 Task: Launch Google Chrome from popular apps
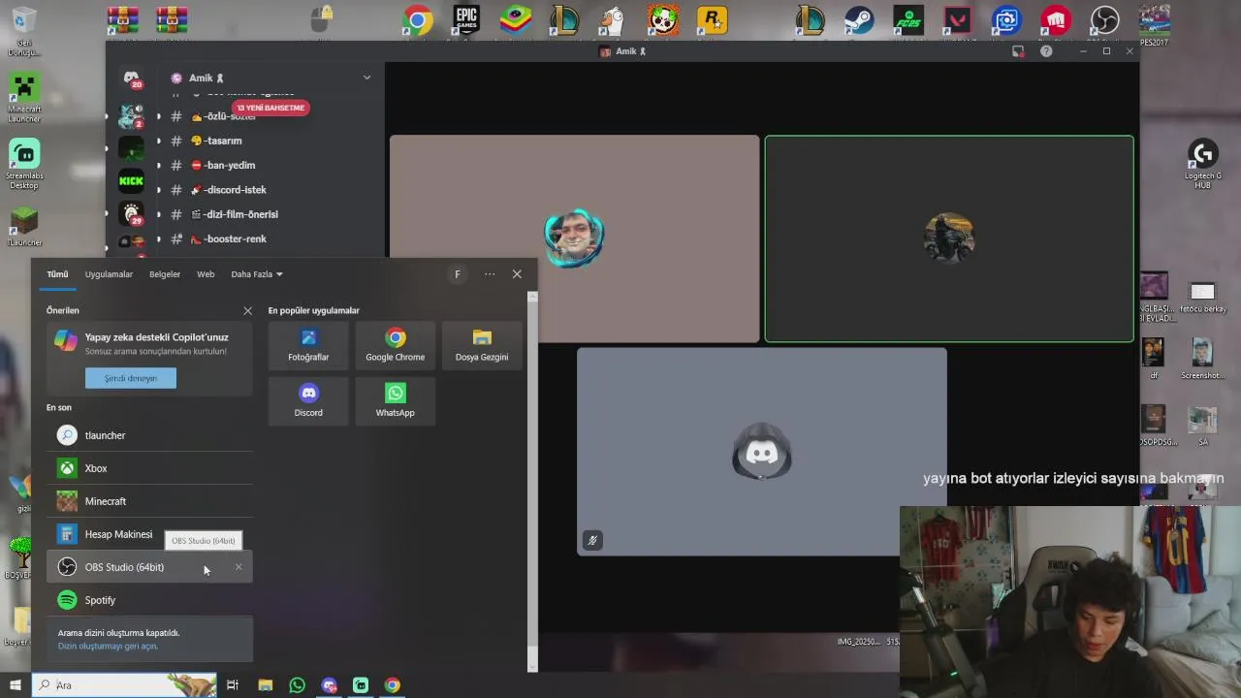click(x=395, y=344)
